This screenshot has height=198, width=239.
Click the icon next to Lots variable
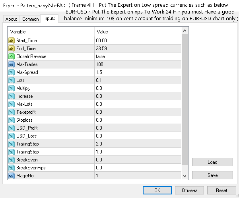[x=12, y=80]
